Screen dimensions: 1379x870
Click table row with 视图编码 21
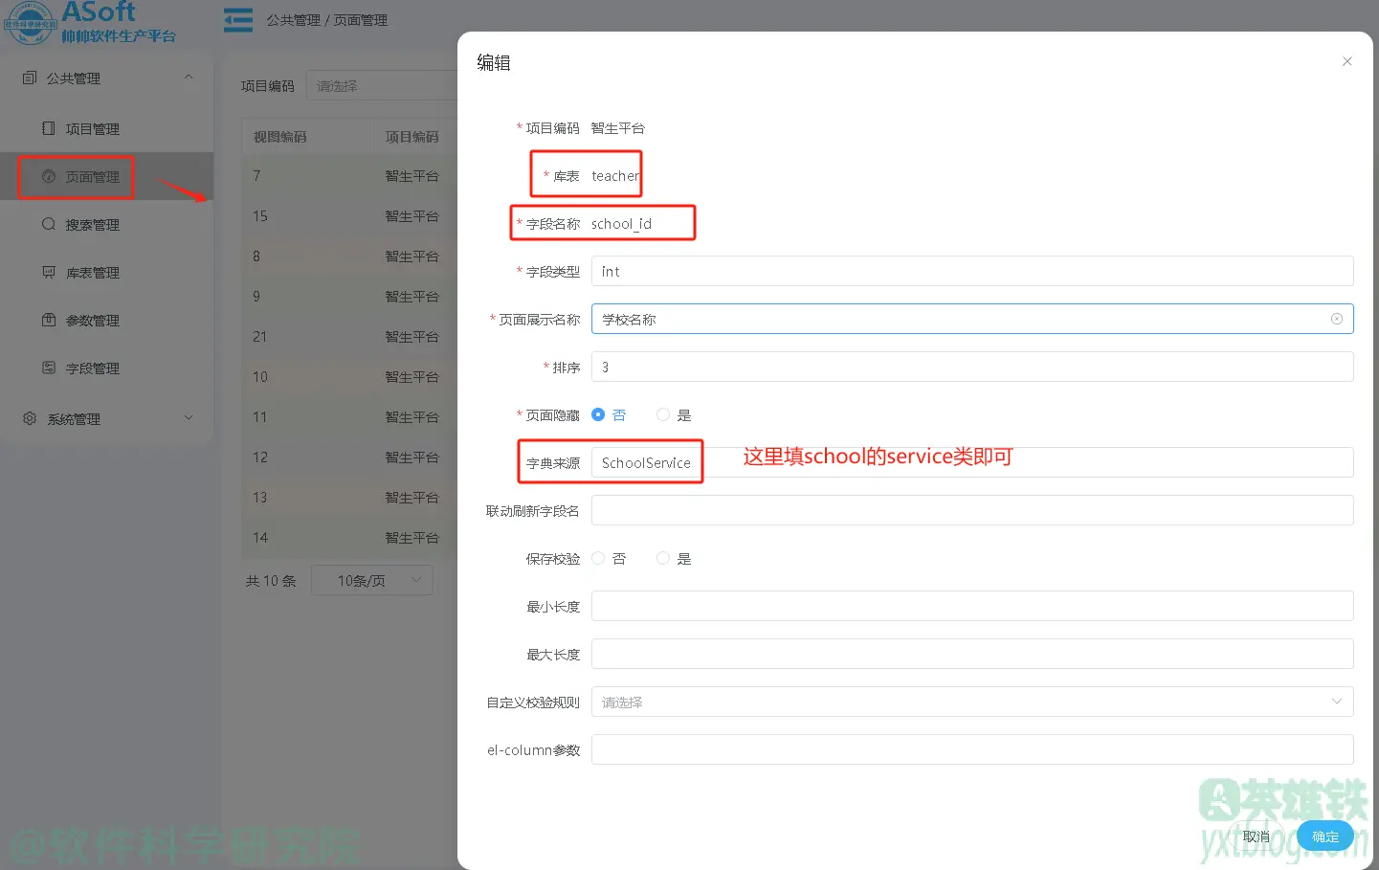pyautogui.click(x=349, y=336)
